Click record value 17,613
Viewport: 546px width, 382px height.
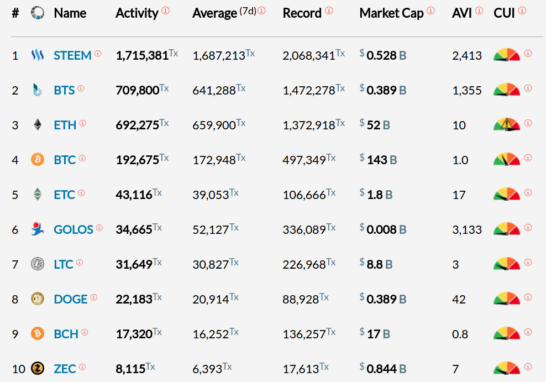[301, 369]
